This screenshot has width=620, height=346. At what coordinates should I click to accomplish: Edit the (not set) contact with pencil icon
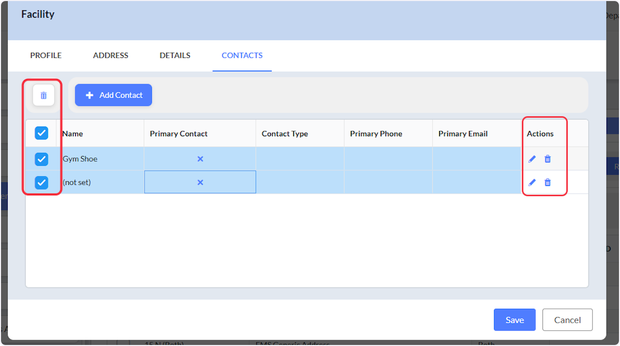532,182
